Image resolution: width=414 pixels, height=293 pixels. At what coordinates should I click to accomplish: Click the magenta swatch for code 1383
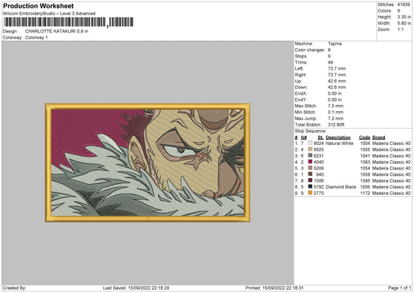point(310,162)
